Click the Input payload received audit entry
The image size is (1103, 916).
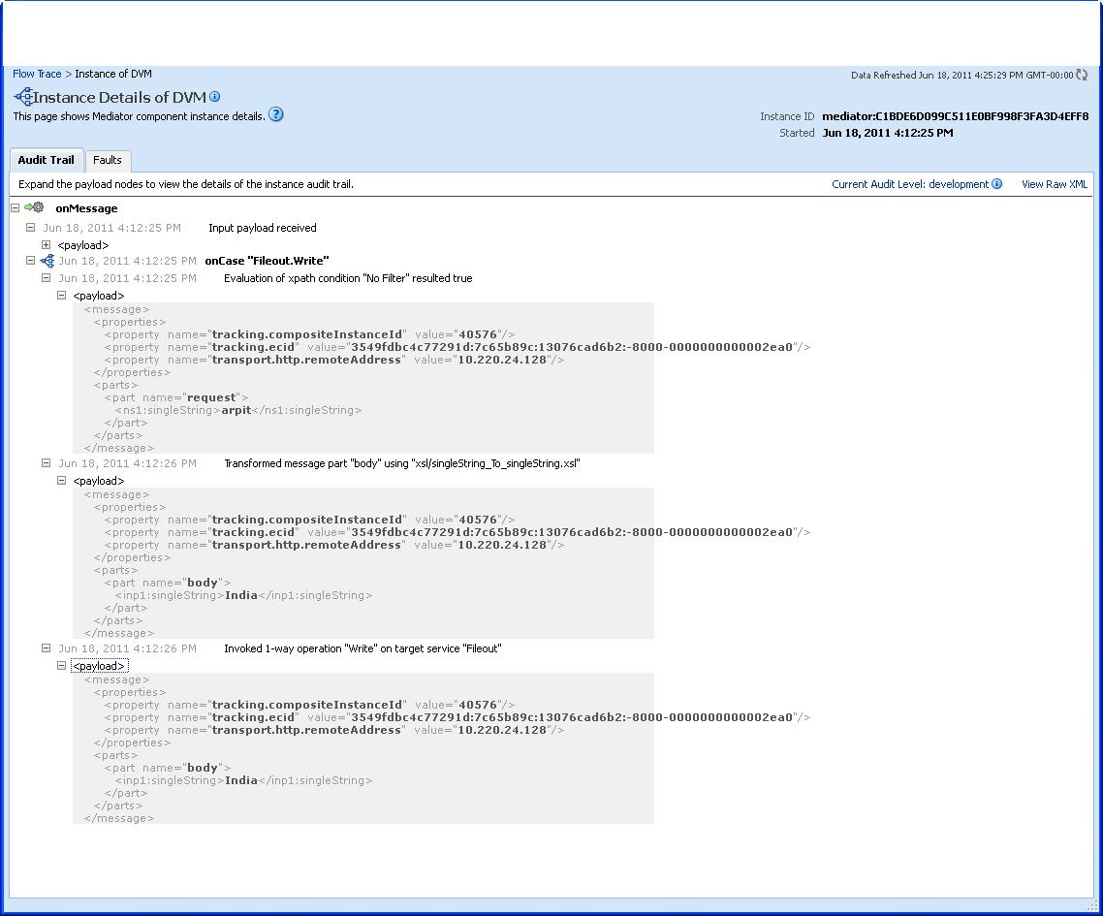(261, 227)
